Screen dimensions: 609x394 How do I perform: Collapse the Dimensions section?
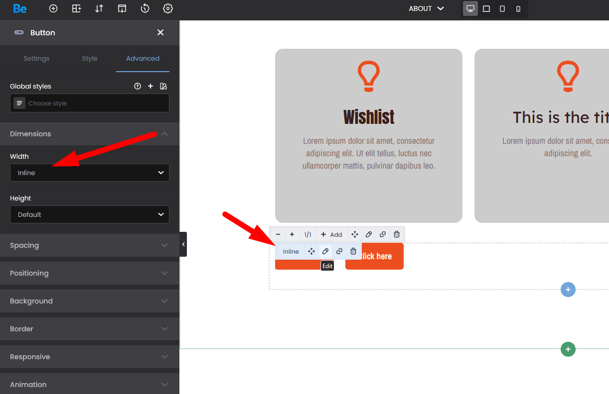pyautogui.click(x=90, y=134)
